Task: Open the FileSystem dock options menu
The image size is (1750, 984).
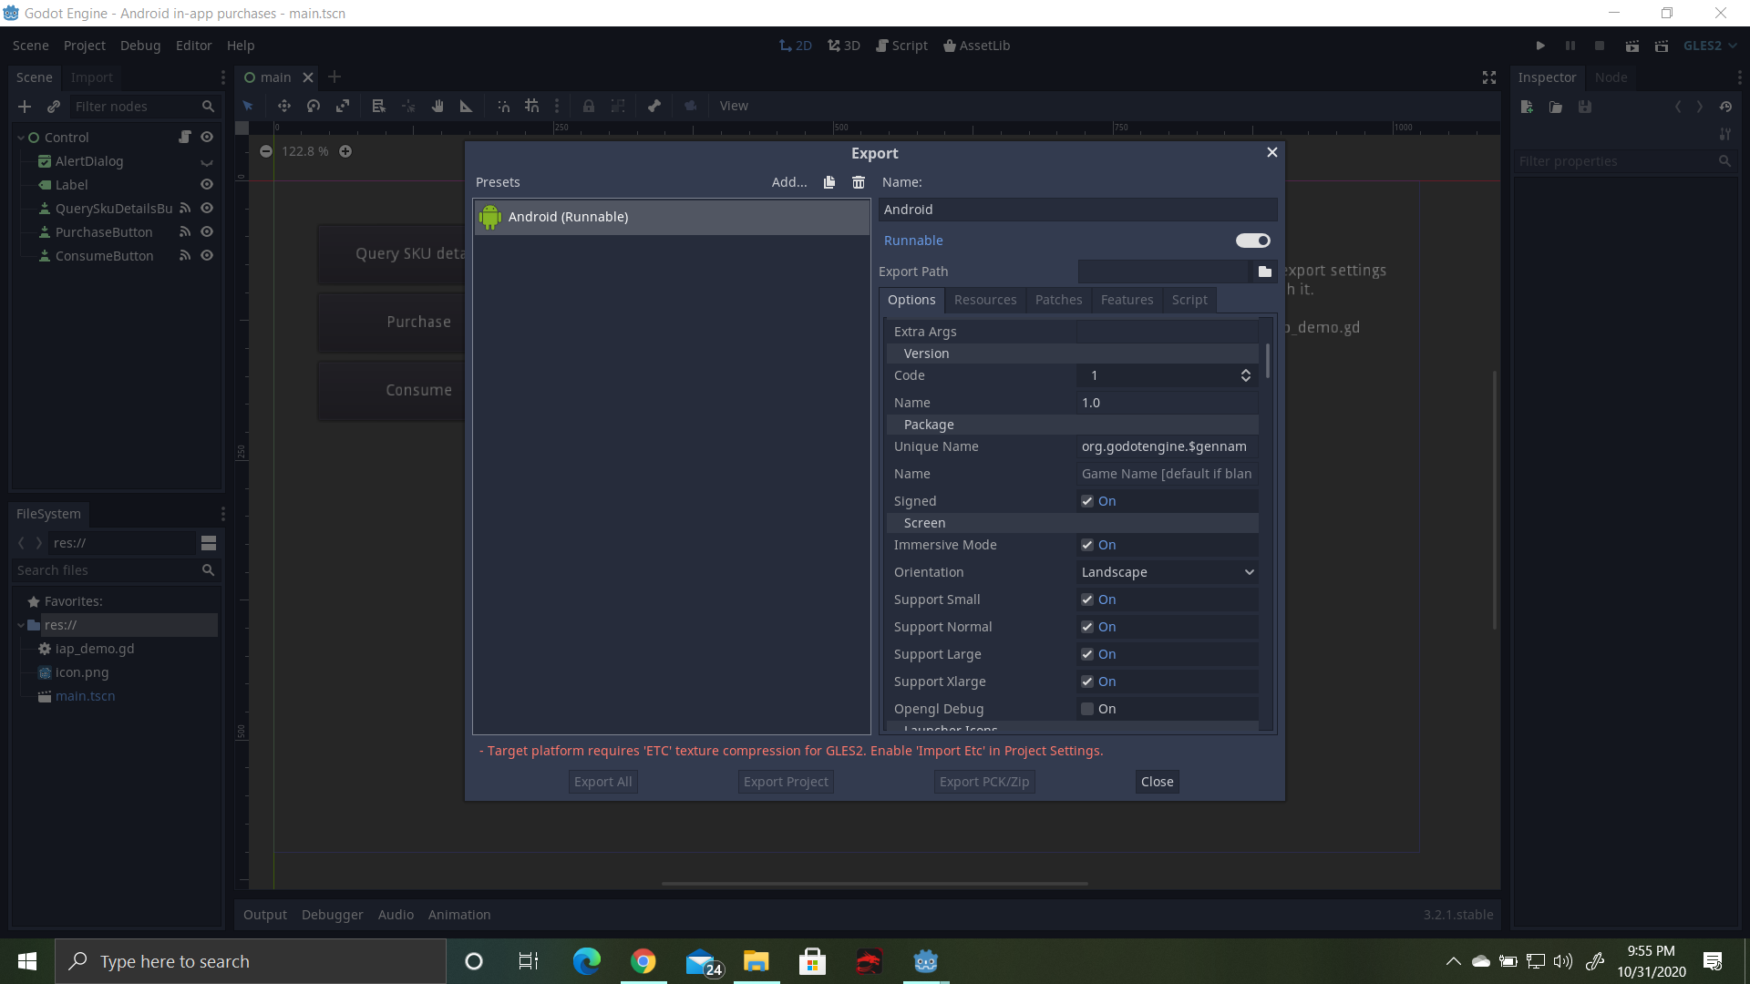Action: (x=222, y=514)
